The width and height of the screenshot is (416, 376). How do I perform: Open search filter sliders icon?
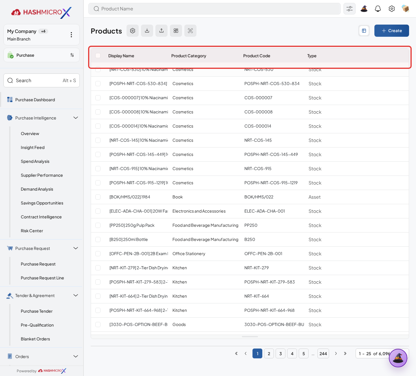(350, 9)
